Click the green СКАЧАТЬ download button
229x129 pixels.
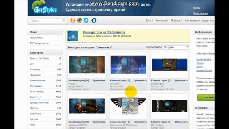[206, 97]
